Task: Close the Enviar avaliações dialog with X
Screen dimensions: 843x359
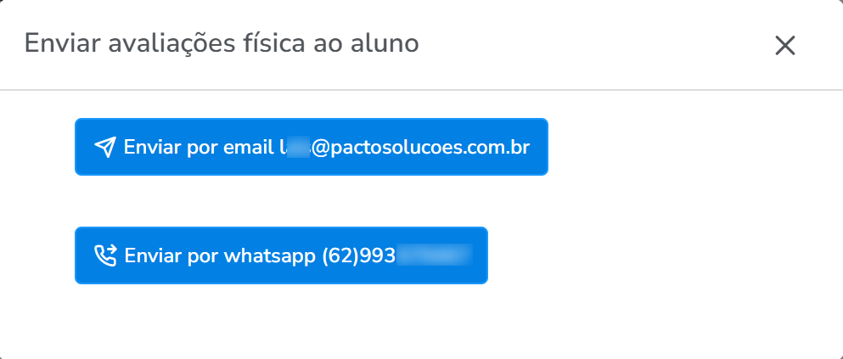Action: pyautogui.click(x=785, y=46)
